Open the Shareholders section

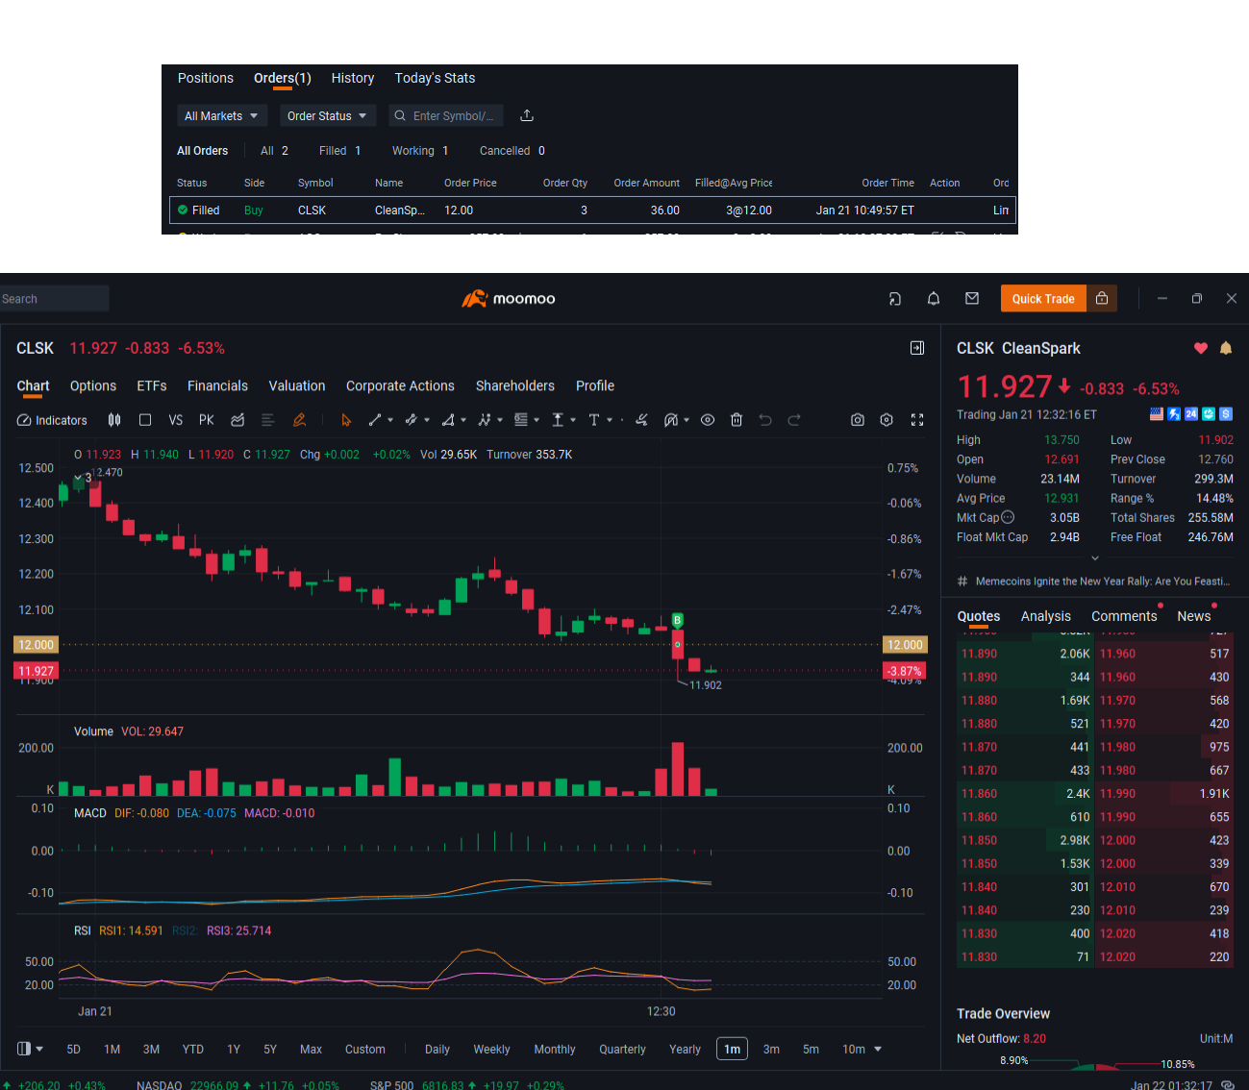coord(515,385)
